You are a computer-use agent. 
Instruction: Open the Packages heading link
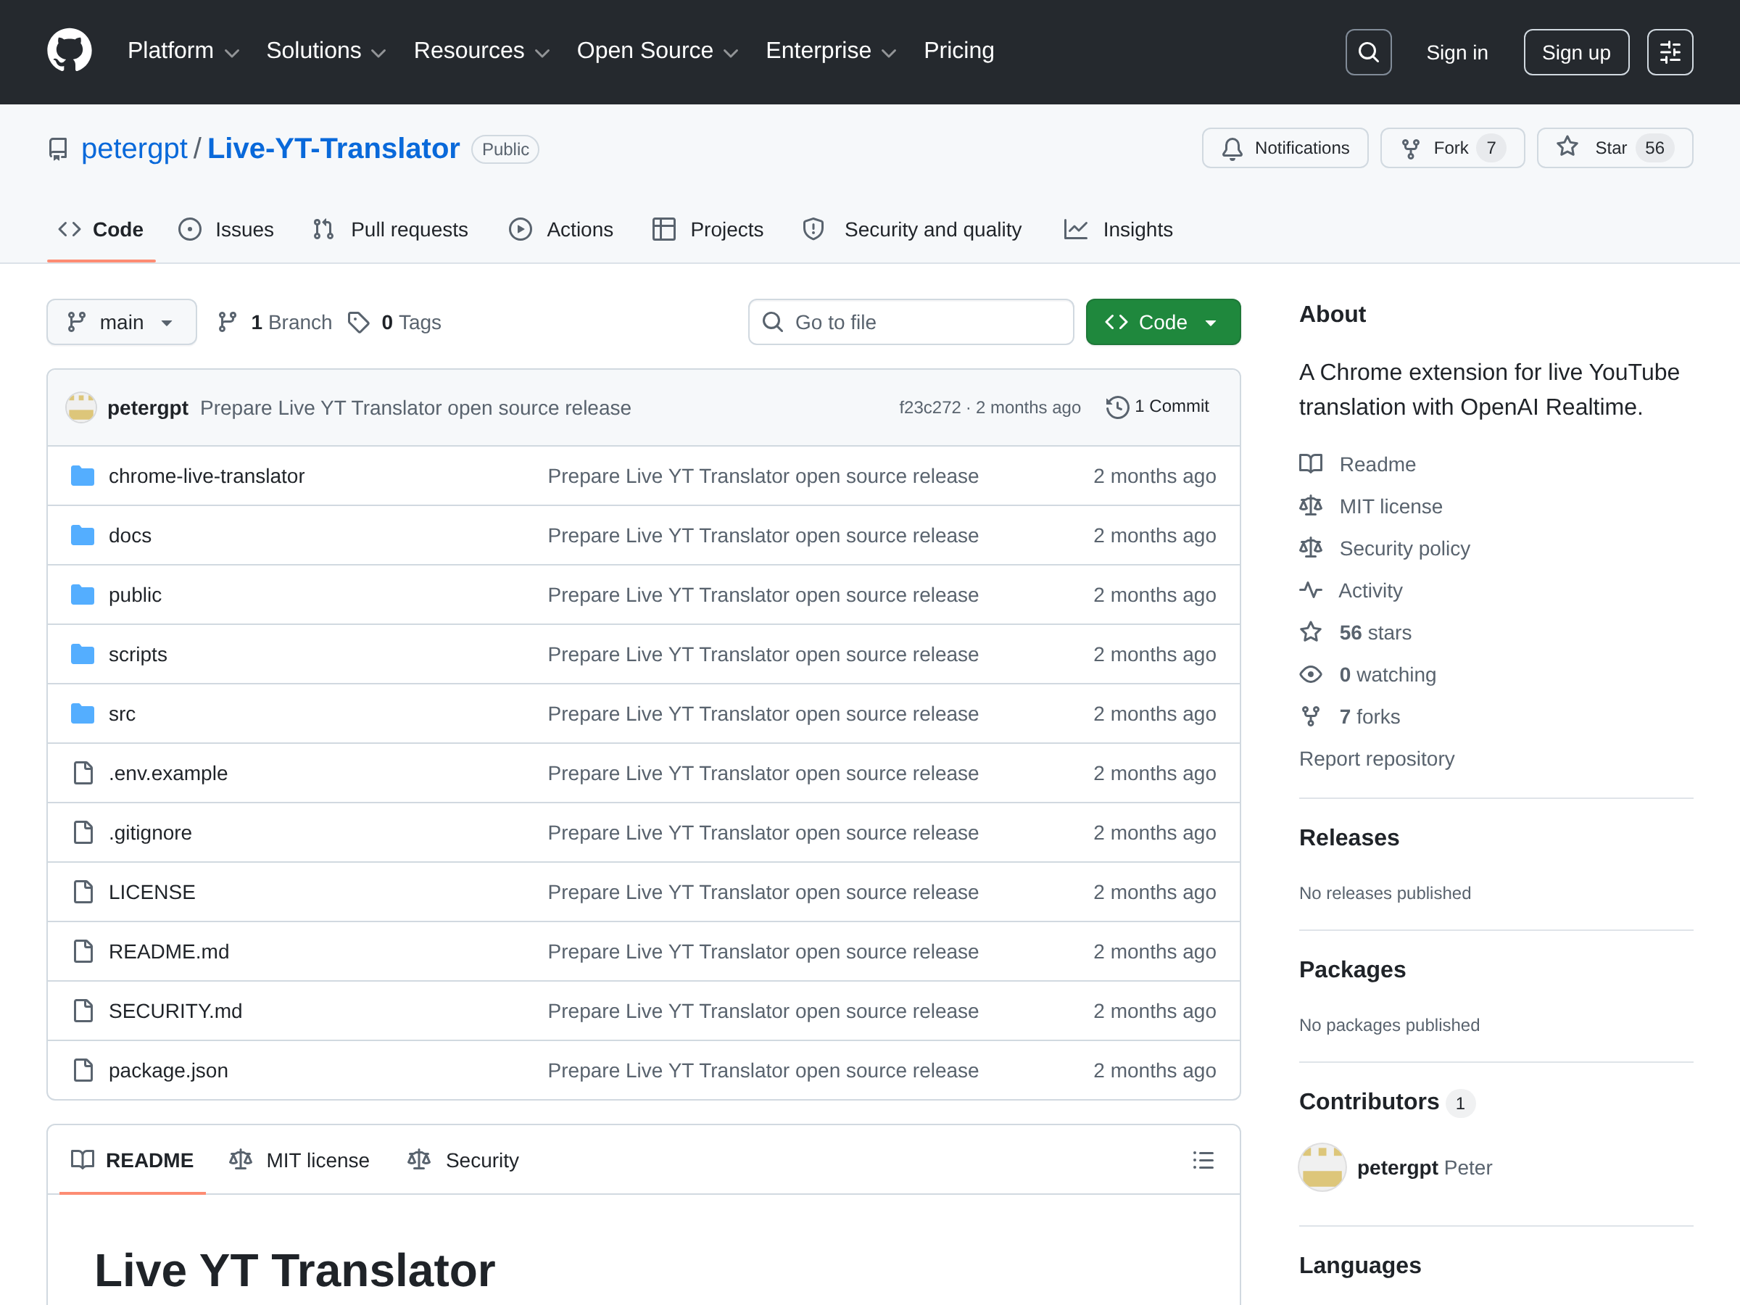tap(1351, 969)
